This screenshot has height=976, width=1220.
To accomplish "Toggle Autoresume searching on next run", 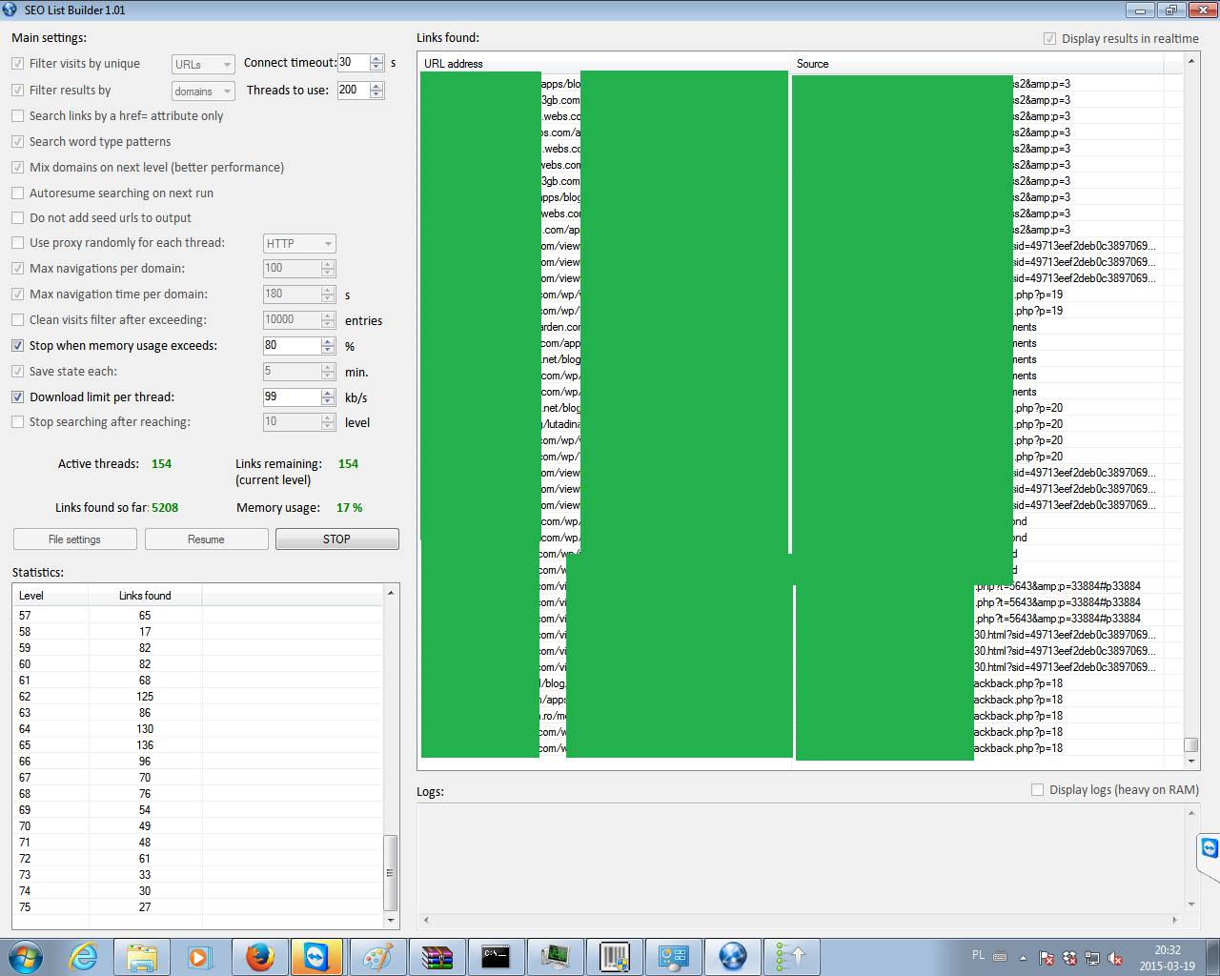I will pyautogui.click(x=18, y=193).
